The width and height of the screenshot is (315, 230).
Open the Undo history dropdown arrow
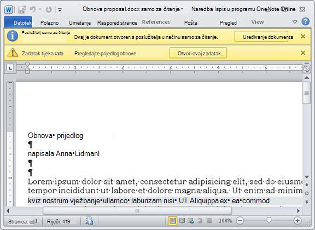(40, 9)
